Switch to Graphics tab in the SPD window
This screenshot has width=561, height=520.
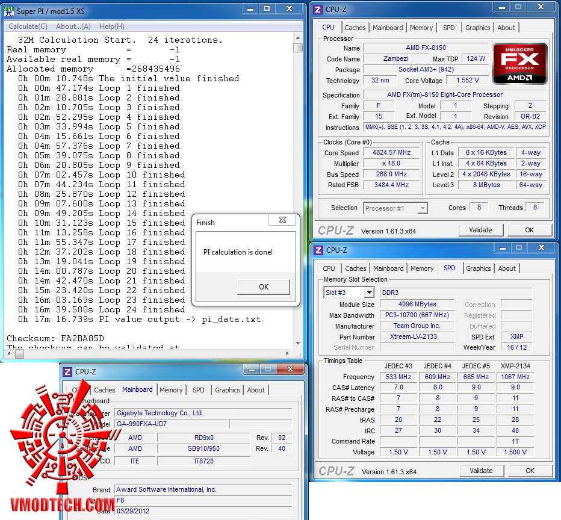click(479, 268)
